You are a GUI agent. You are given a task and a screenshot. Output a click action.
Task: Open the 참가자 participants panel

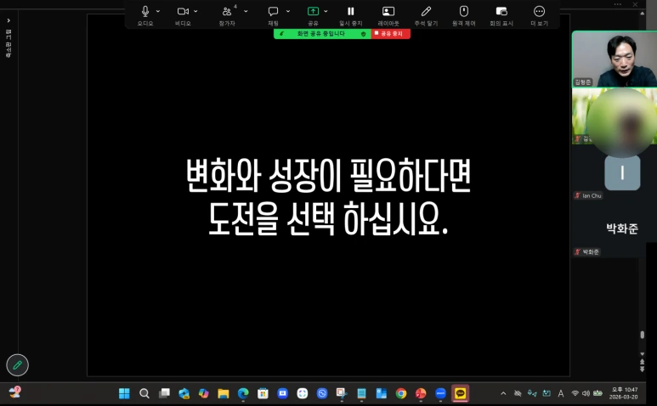point(227,15)
